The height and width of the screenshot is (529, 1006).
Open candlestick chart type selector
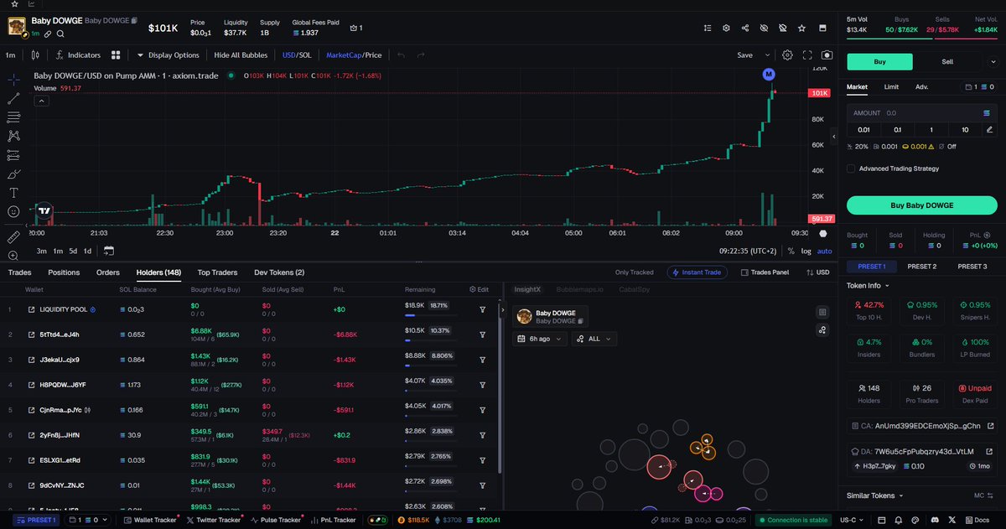pyautogui.click(x=34, y=55)
